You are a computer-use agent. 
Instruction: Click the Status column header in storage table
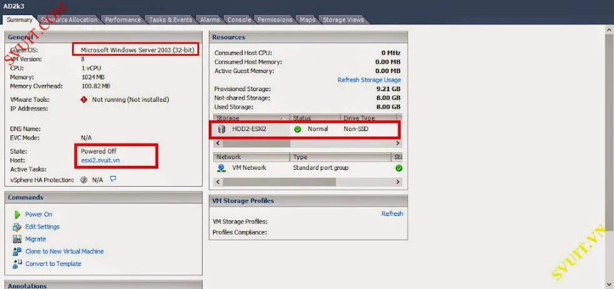click(x=315, y=118)
